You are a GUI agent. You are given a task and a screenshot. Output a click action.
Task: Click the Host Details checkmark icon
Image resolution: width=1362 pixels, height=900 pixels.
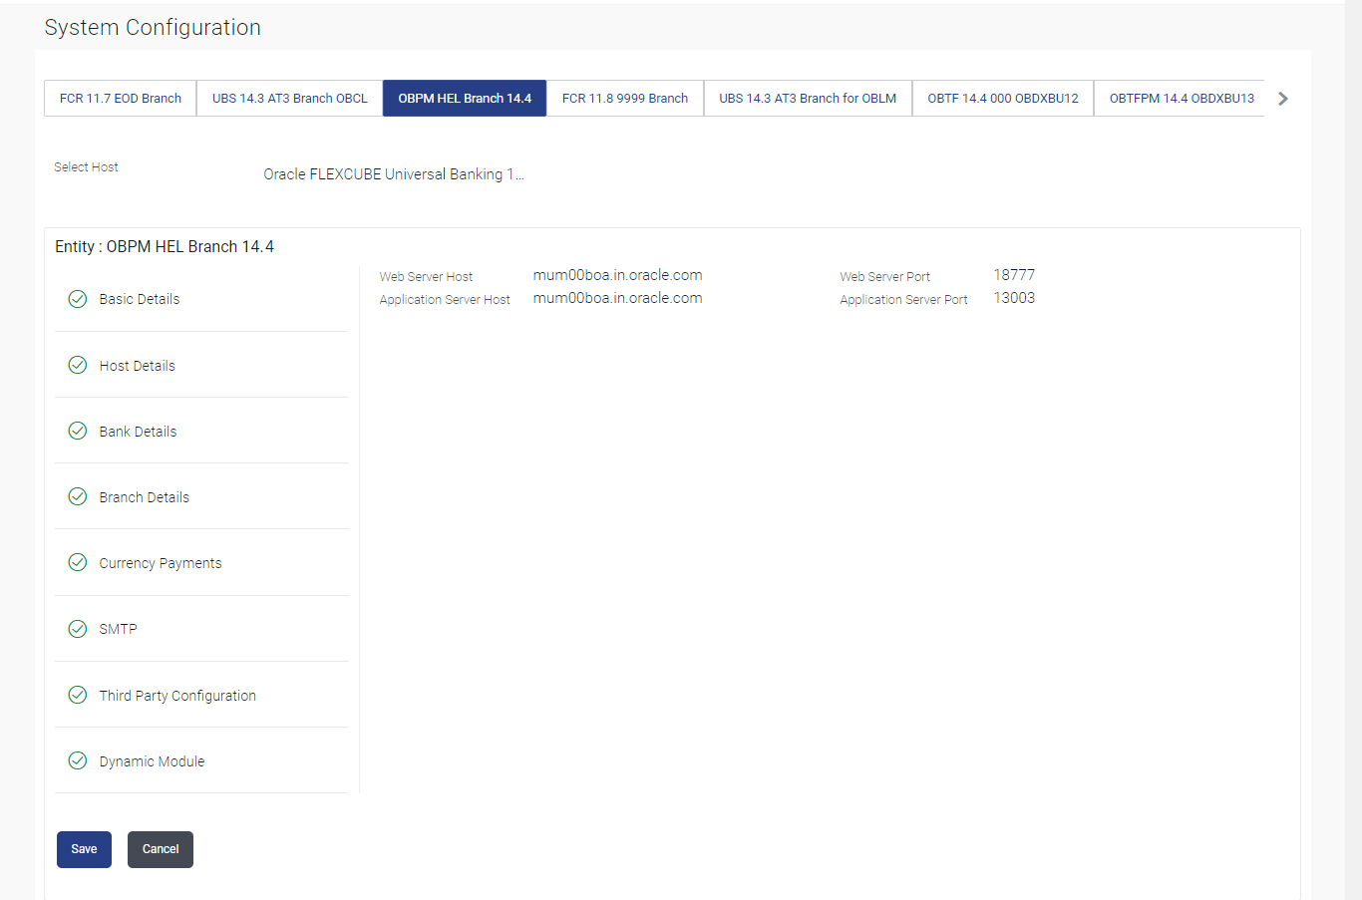coord(77,365)
